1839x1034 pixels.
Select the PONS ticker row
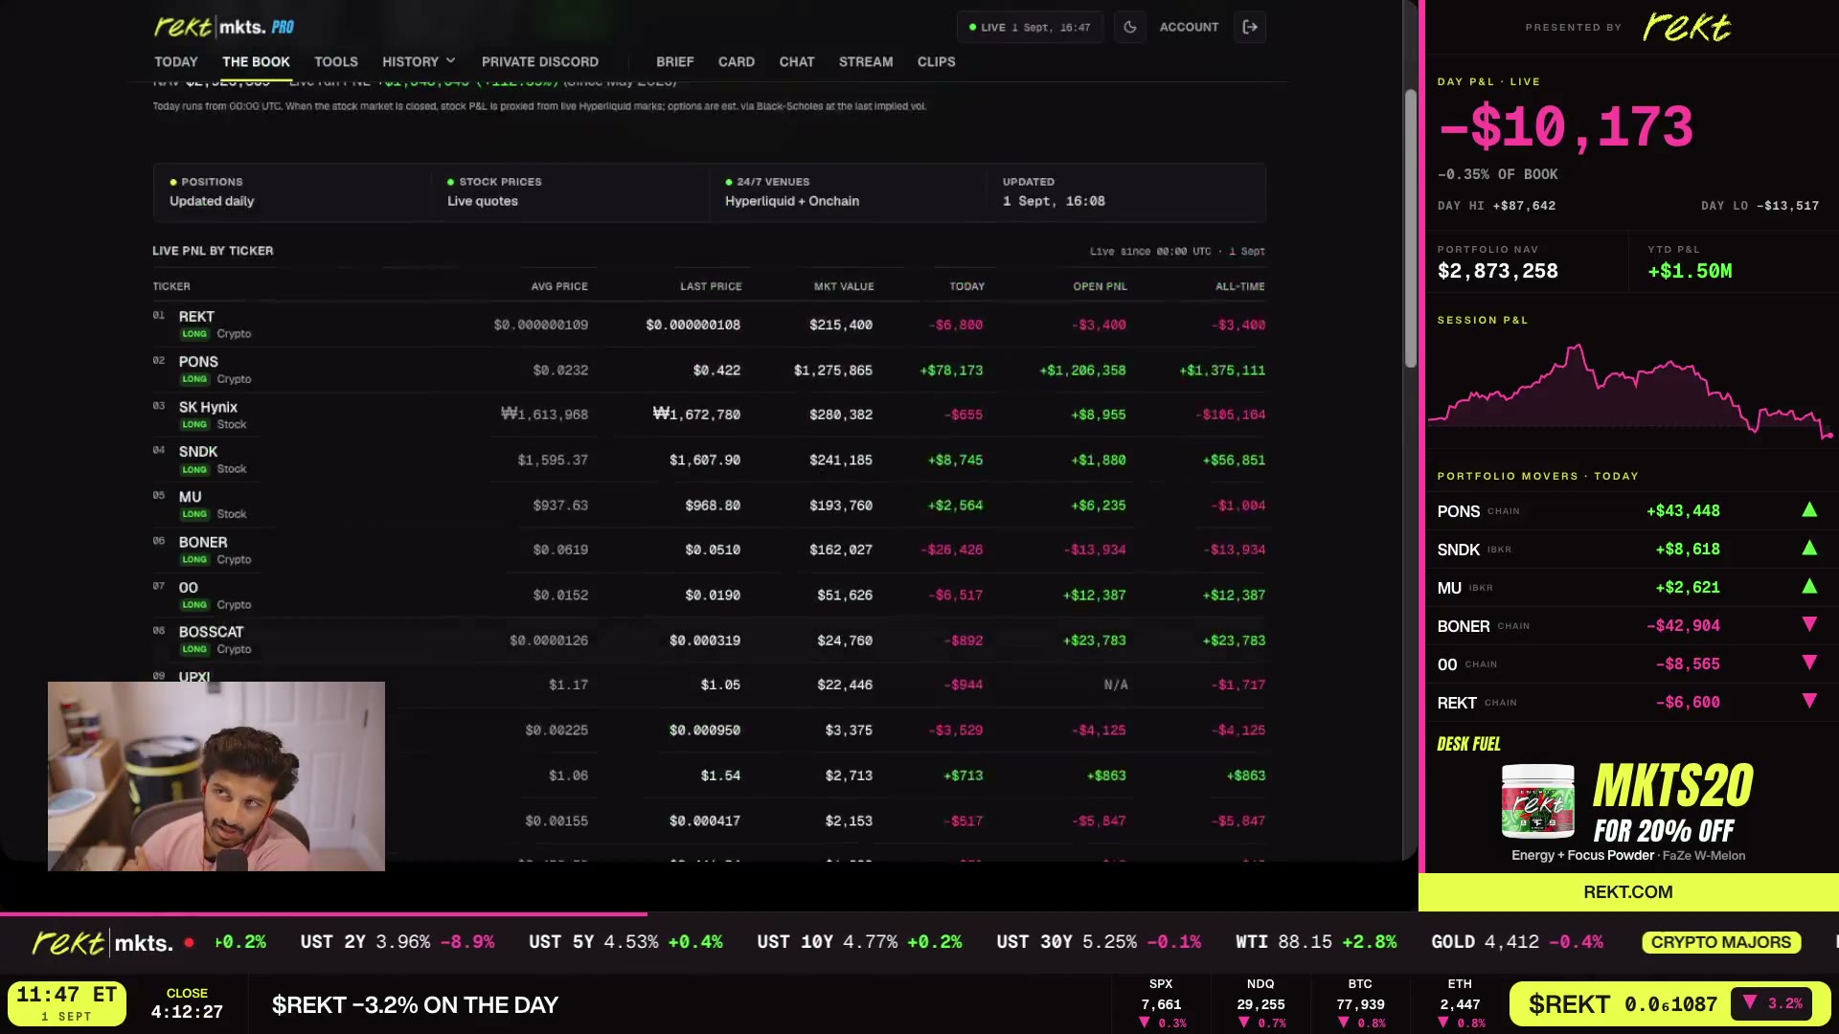(x=709, y=370)
